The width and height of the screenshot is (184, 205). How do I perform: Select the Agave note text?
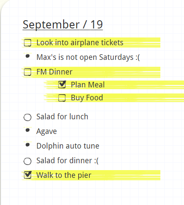pos(46,131)
